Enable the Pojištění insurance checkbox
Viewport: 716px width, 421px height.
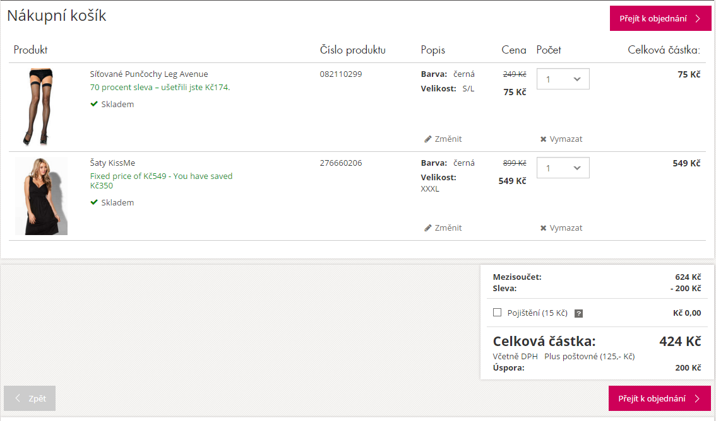click(498, 313)
